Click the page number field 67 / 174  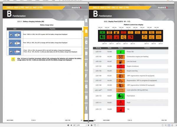(79, 125)
